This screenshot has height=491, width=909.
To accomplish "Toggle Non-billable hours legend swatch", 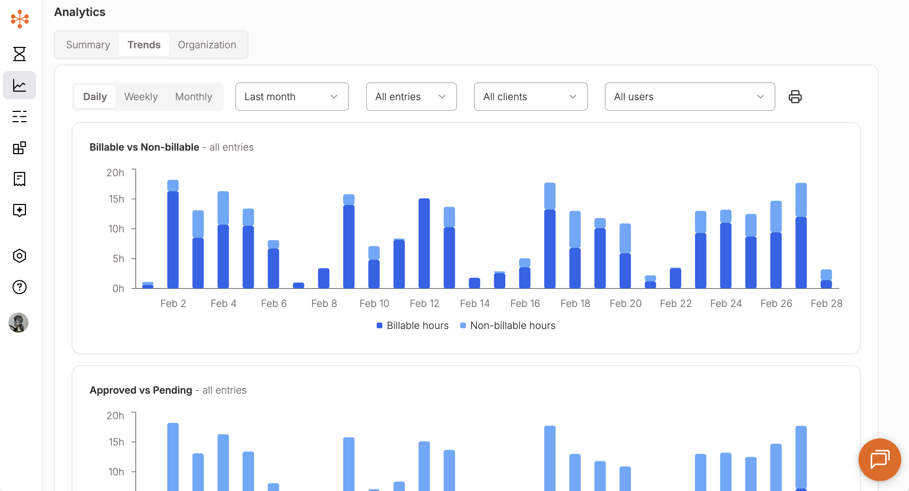I will pyautogui.click(x=463, y=325).
